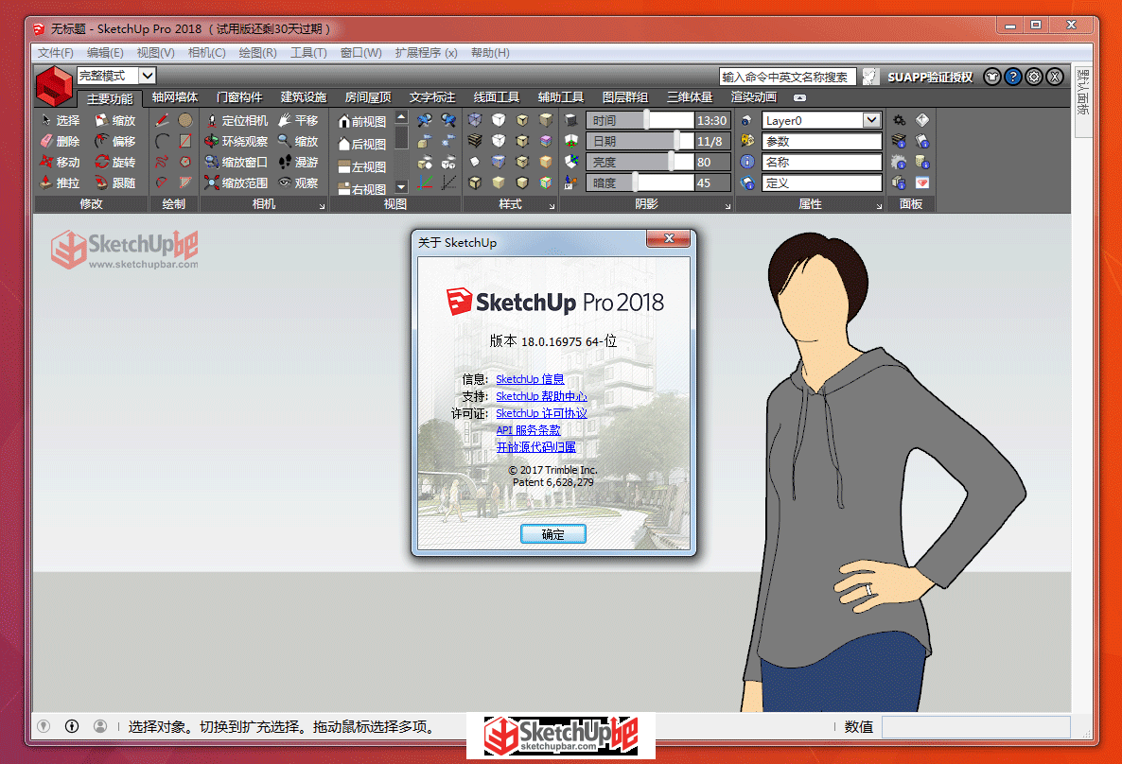Activate the 旋转 rotate tool
Image resolution: width=1122 pixels, height=764 pixels.
click(115, 162)
